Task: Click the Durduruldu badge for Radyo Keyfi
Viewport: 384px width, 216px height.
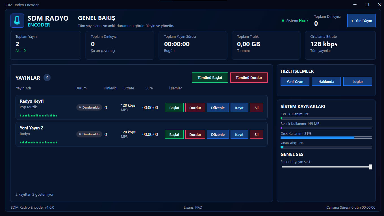Action: [x=89, y=107]
